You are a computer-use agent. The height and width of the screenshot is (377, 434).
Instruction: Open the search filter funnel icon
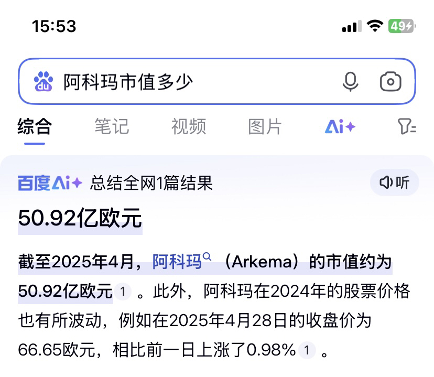point(407,126)
